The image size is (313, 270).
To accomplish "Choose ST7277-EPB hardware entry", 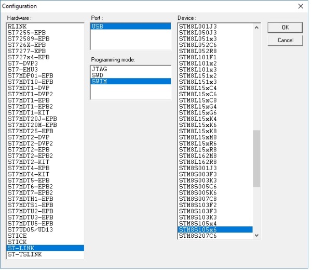I will click(x=45, y=51).
